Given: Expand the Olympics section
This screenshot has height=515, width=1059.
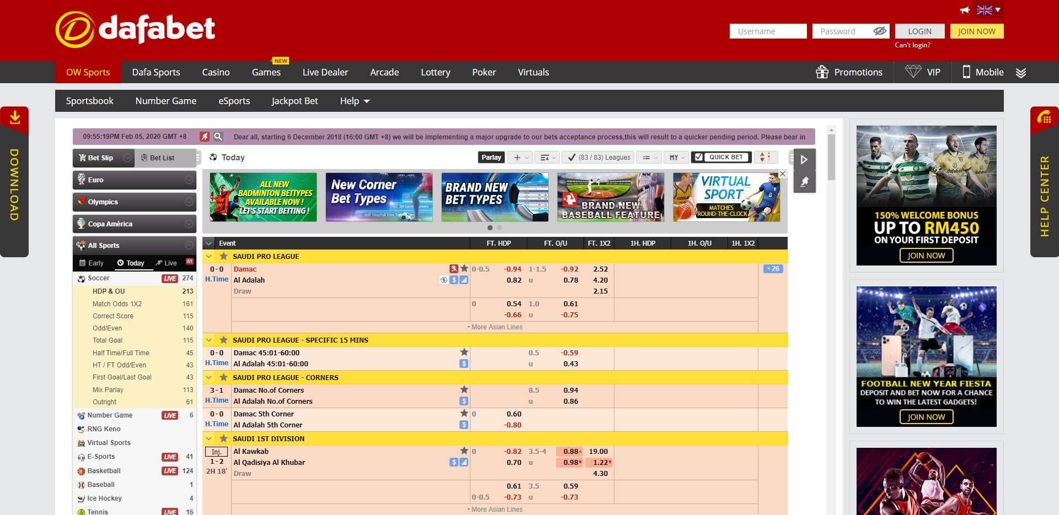Looking at the screenshot, I should 134,202.
